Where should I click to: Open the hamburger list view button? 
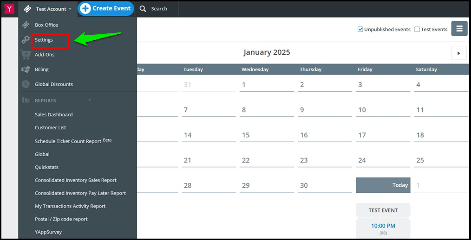point(459,29)
